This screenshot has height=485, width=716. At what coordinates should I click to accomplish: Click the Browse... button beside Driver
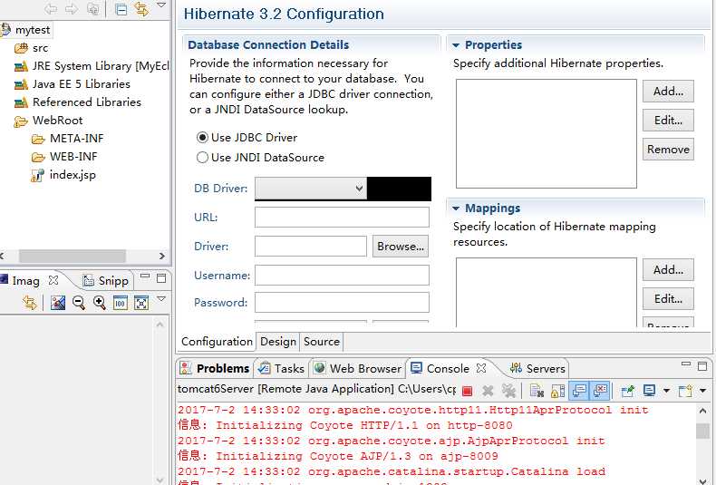click(401, 247)
